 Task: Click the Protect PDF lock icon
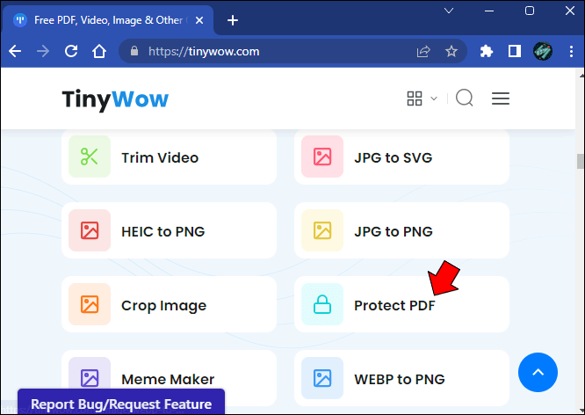(322, 304)
